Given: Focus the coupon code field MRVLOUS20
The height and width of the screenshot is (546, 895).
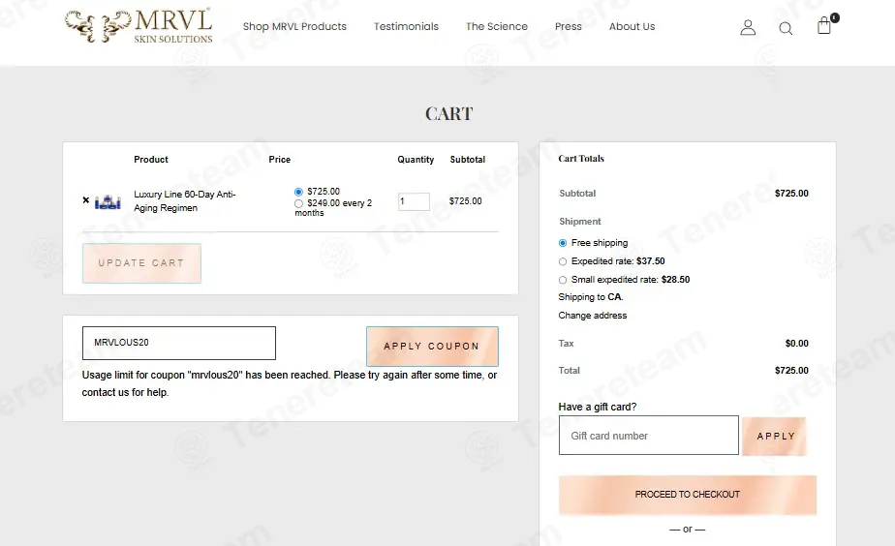Looking at the screenshot, I should [179, 343].
